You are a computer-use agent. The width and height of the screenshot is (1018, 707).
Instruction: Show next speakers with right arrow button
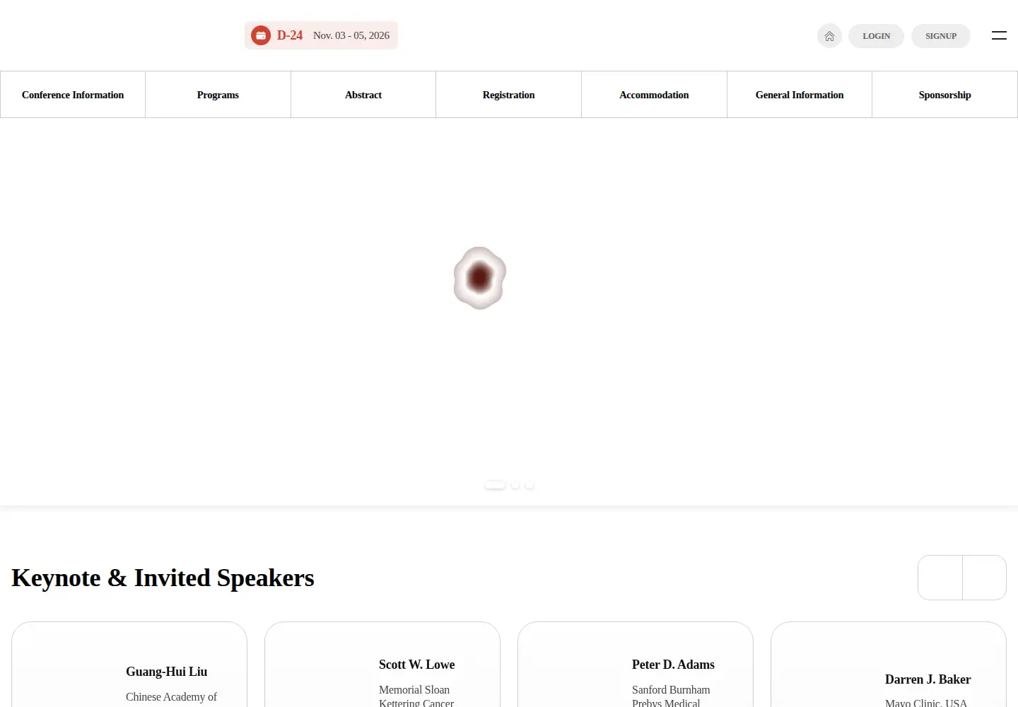984,578
